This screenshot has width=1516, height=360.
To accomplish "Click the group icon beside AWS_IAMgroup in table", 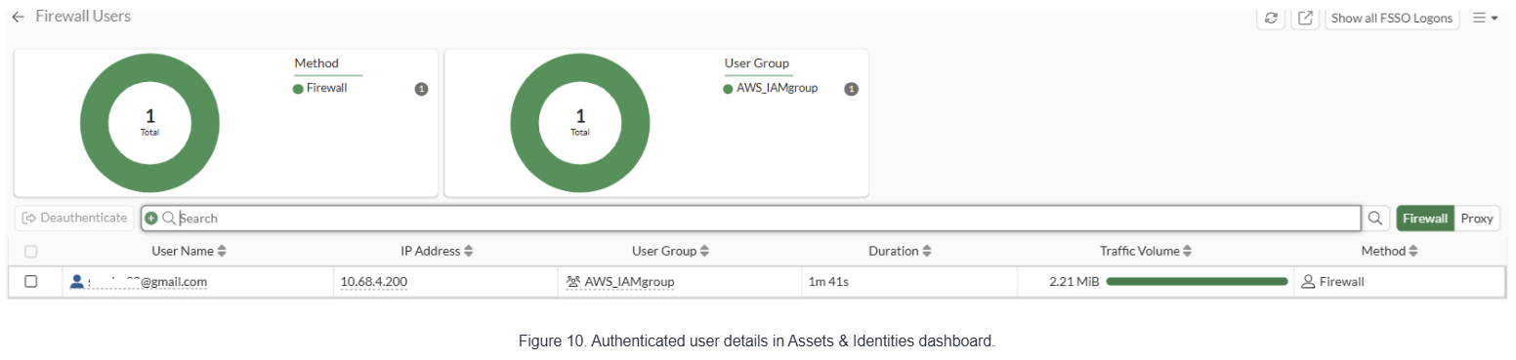I will point(573,281).
